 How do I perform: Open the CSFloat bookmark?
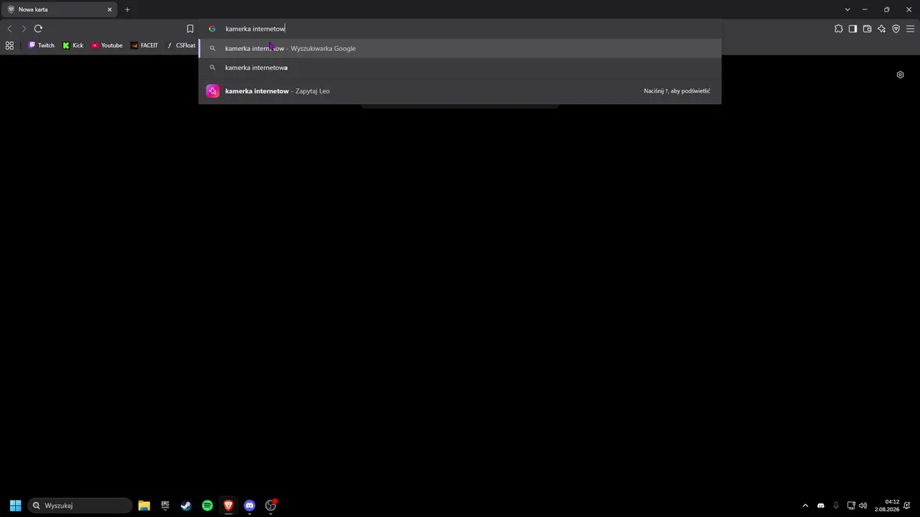click(x=181, y=45)
